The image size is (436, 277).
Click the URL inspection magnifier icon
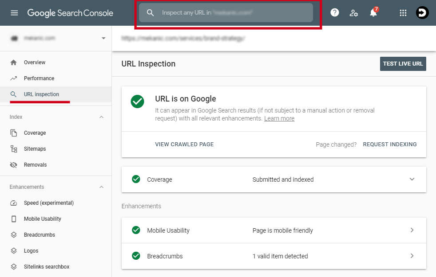(13, 94)
